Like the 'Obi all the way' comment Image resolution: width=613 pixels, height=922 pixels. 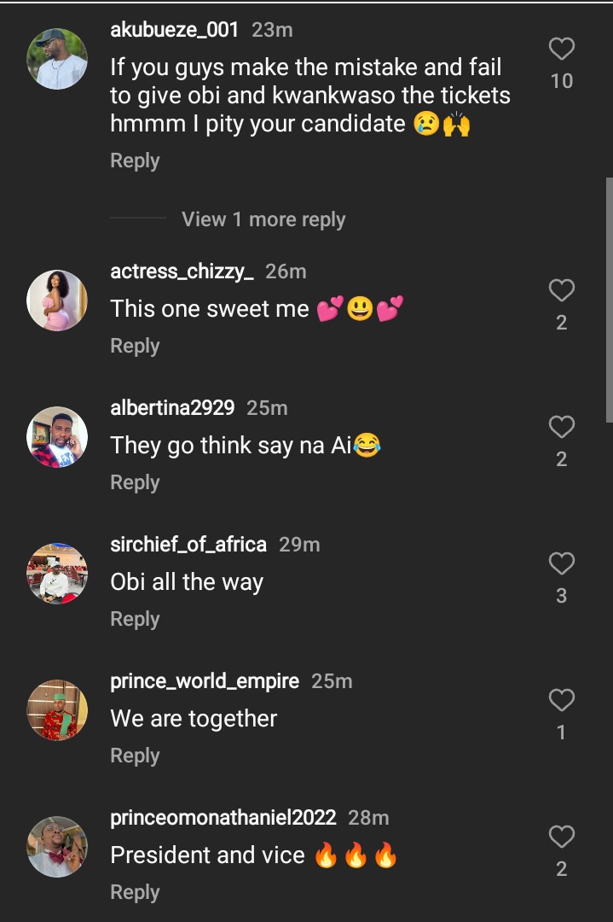(x=561, y=564)
